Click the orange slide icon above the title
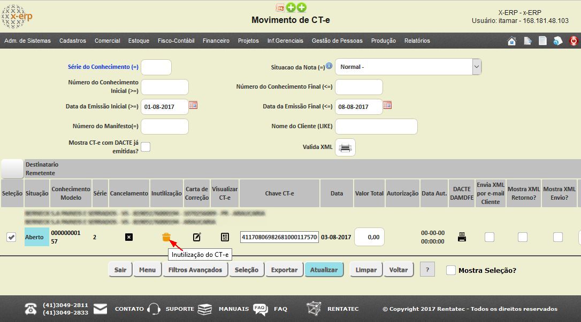The width and height of the screenshot is (581, 322). point(280,7)
